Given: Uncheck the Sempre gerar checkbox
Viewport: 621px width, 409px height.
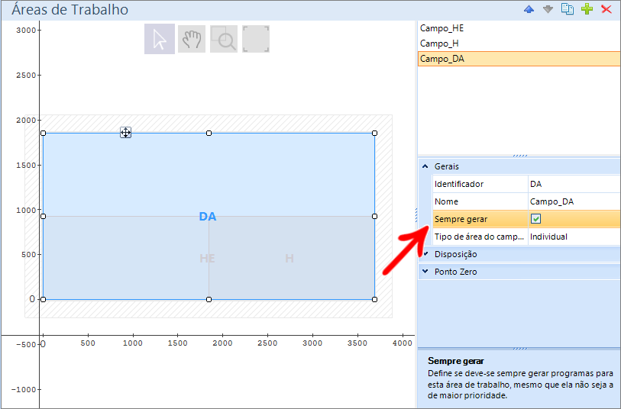Looking at the screenshot, I should coord(535,219).
